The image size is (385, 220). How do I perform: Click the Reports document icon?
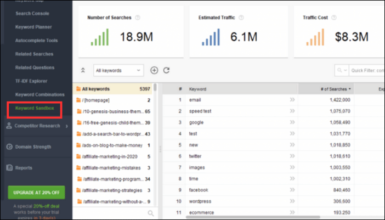pos(9,168)
